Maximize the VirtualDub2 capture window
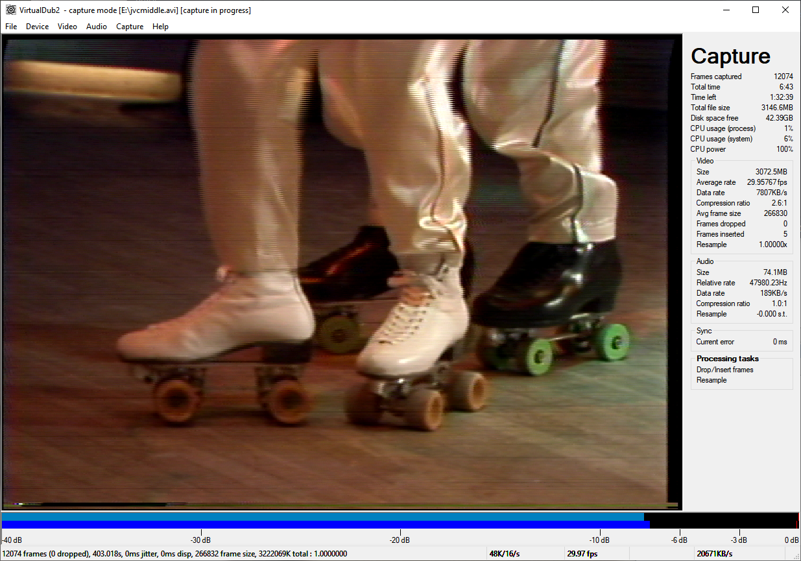 [x=756, y=10]
